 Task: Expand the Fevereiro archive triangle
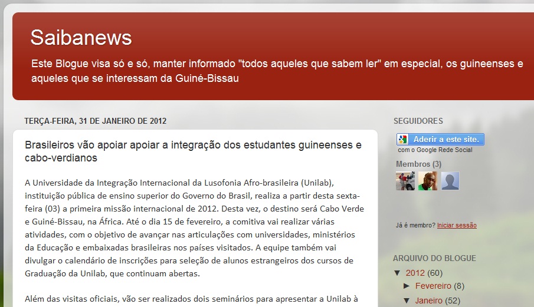407,286
